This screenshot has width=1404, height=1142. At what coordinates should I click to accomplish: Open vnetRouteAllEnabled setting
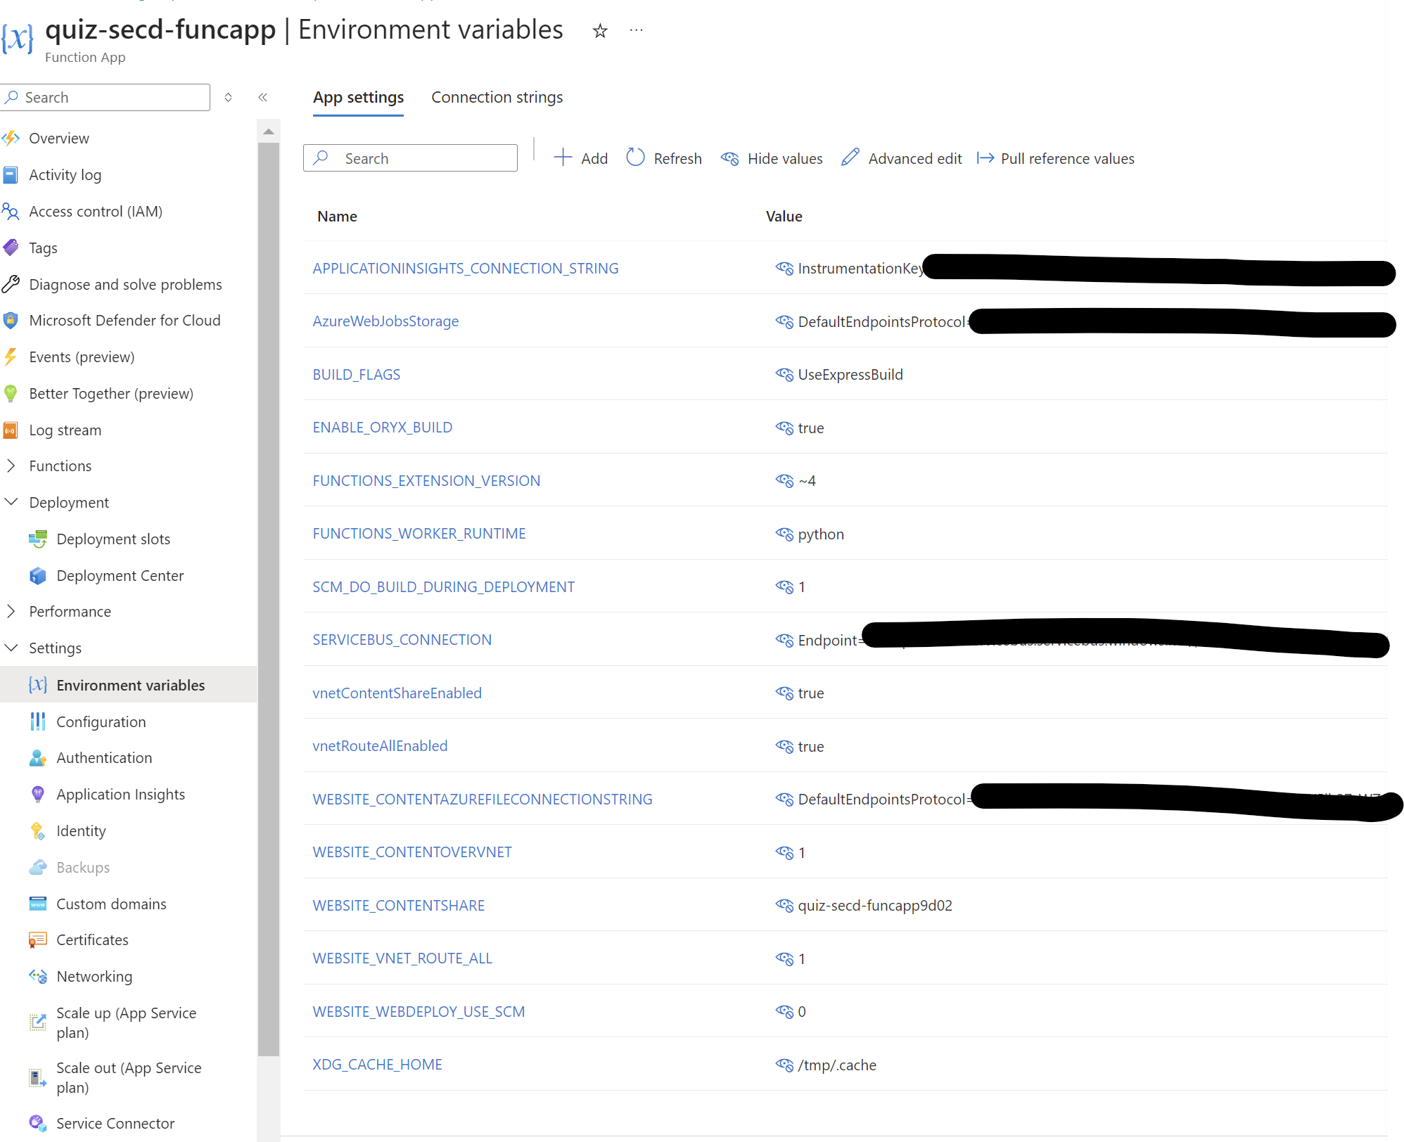tap(380, 745)
